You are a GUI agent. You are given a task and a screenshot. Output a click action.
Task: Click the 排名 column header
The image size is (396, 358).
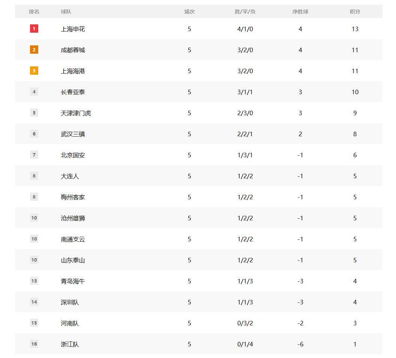(x=34, y=12)
